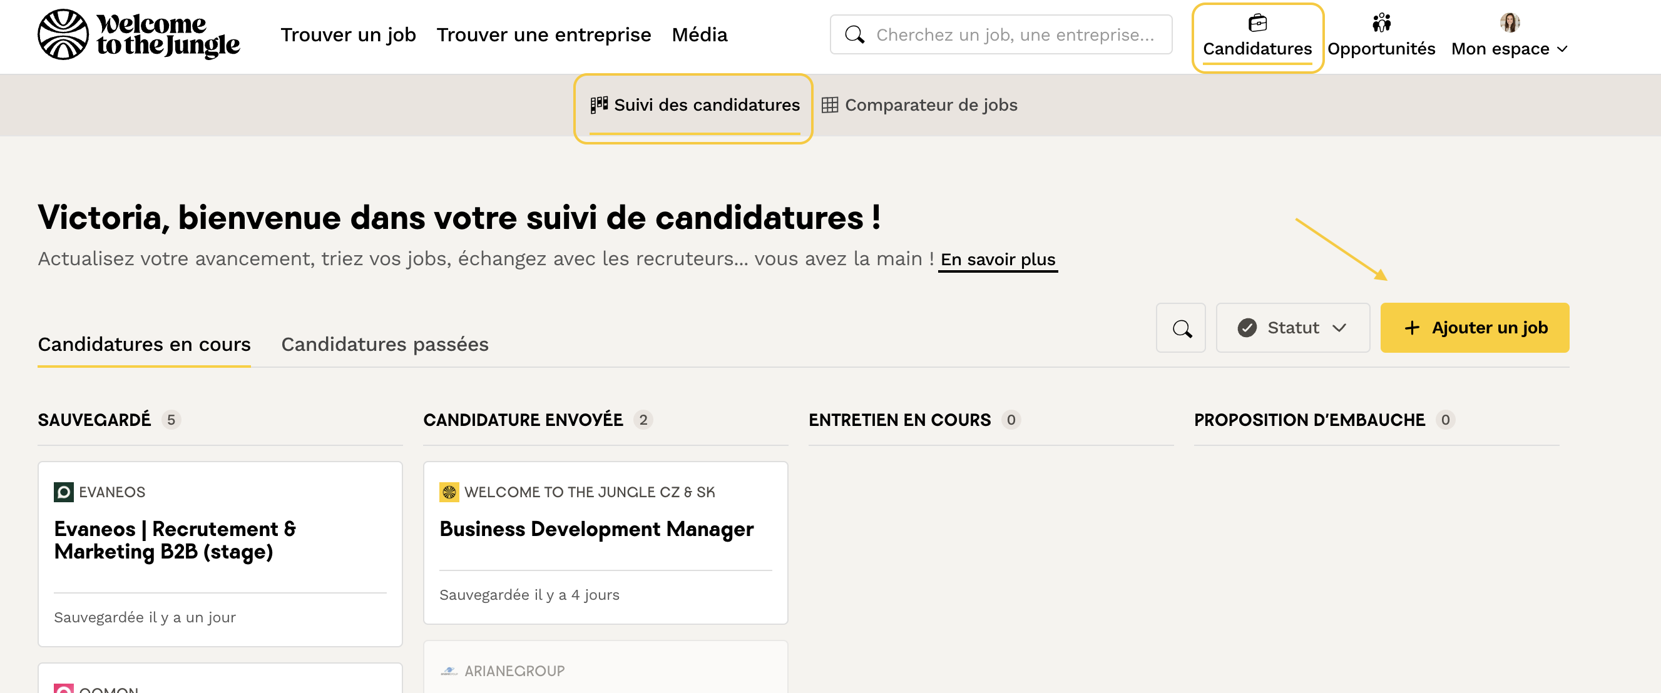Viewport: 1661px width, 693px height.
Task: Select the Candidatures en cours tab
Action: pos(144,344)
